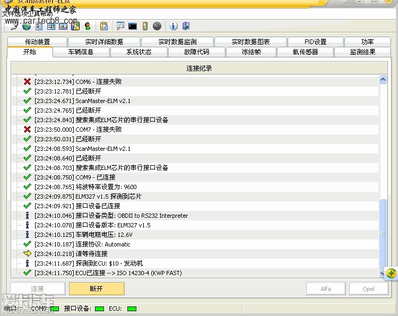Select row 接口设备版本: ELM327 v1.5
Image resolution: width=398 pixels, height=316 pixels.
point(195,225)
